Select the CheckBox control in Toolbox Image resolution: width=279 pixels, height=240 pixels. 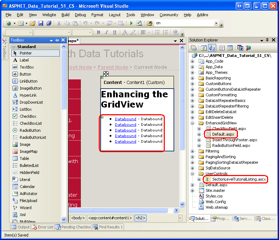[x=28, y=116]
